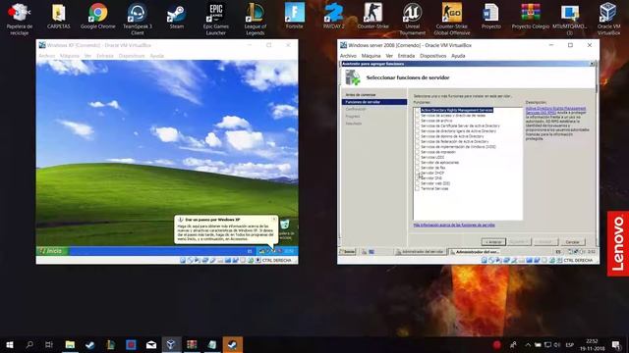
Task: Click the Inicio start button in Windows XP
Action: click(52, 251)
